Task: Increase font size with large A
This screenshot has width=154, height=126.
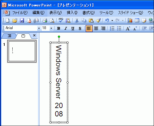Action: pos(128,28)
